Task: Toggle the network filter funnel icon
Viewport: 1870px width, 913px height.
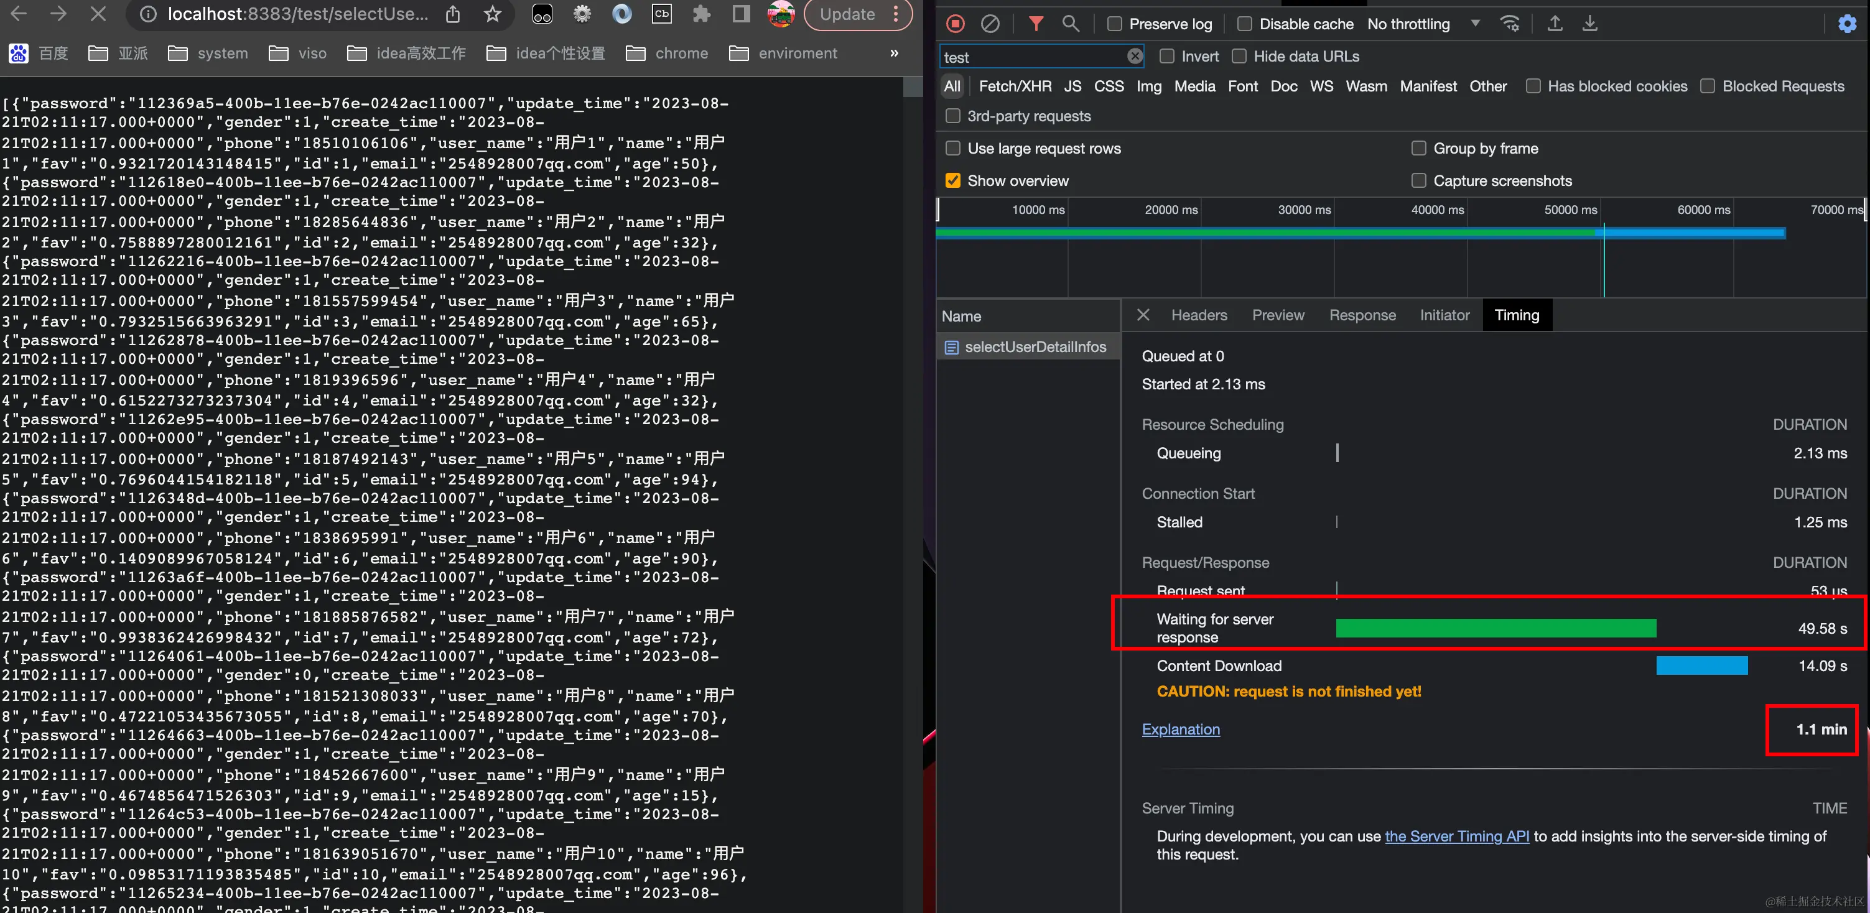Action: click(x=1036, y=24)
